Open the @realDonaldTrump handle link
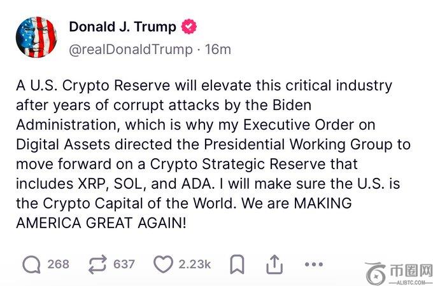 tap(132, 49)
